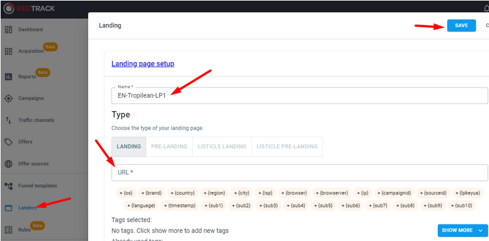Add the {os} macro
489x241 pixels.
(x=126, y=193)
